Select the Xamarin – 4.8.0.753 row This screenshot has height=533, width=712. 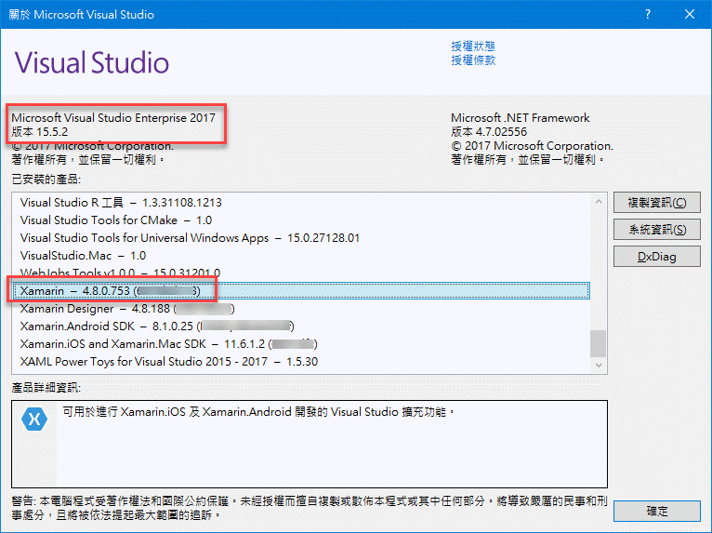tap(301, 291)
